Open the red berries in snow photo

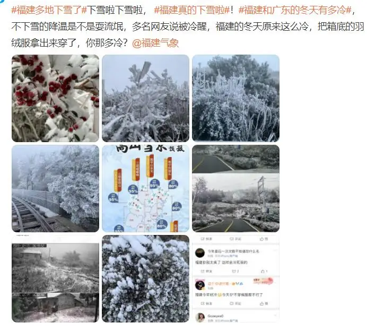click(x=56, y=98)
